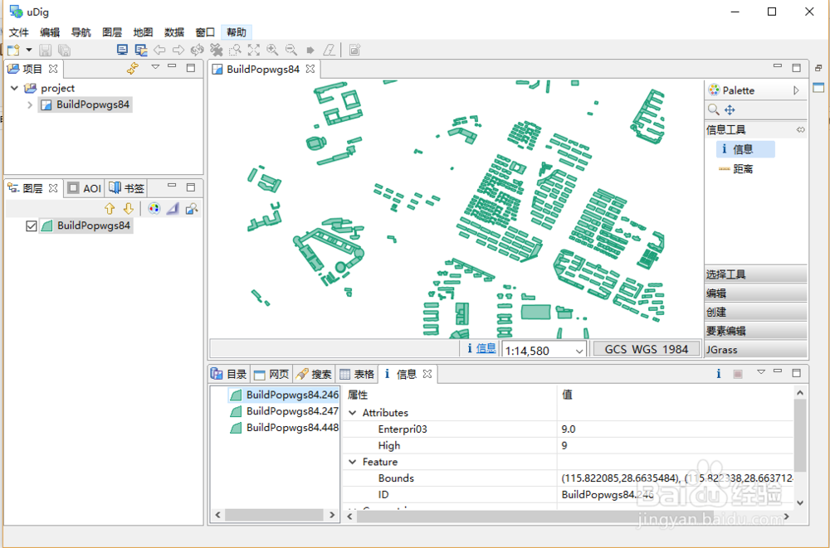
Task: Click the Save All toolbar icon
Action: 64,51
